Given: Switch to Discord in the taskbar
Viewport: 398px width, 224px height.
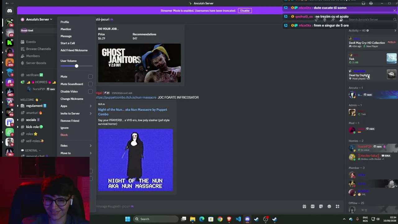Looking at the screenshot, I should pos(247,219).
